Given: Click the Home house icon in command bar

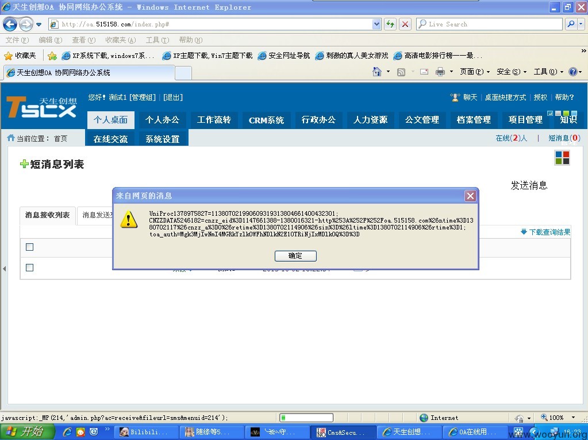Looking at the screenshot, I should [x=377, y=72].
